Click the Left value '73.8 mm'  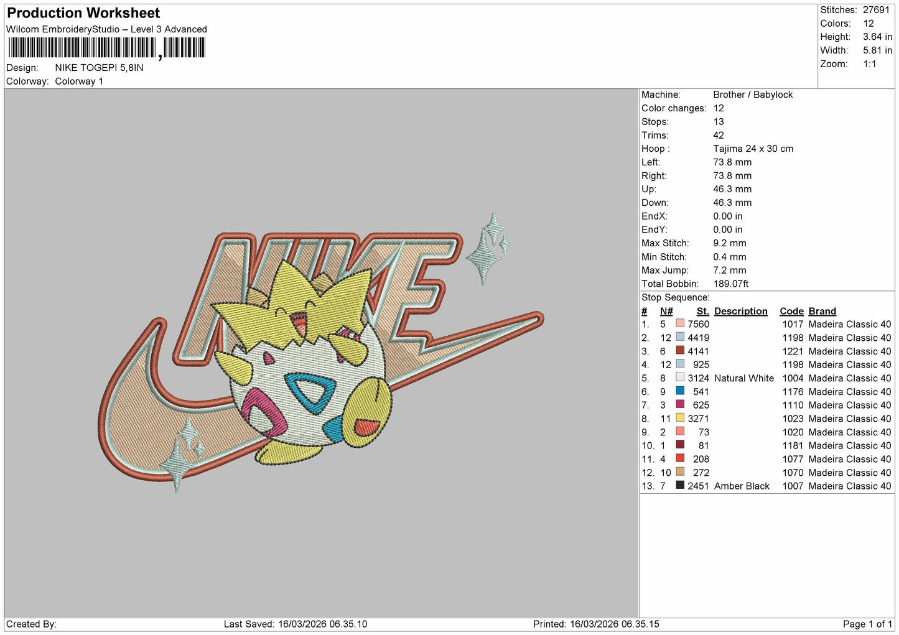coord(732,162)
